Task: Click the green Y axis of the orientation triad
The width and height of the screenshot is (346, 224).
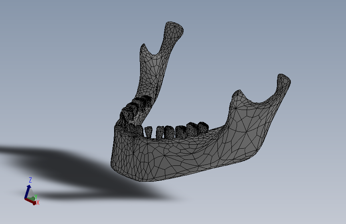Action: click(33, 198)
